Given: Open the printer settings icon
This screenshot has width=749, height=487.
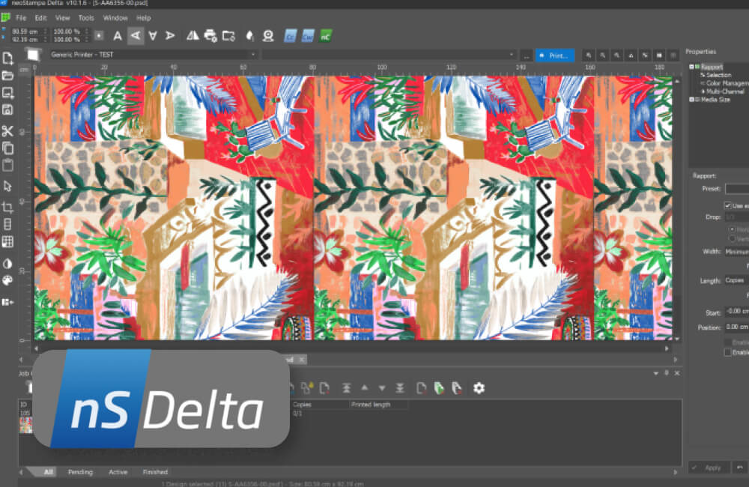Looking at the screenshot, I should click(x=210, y=36).
